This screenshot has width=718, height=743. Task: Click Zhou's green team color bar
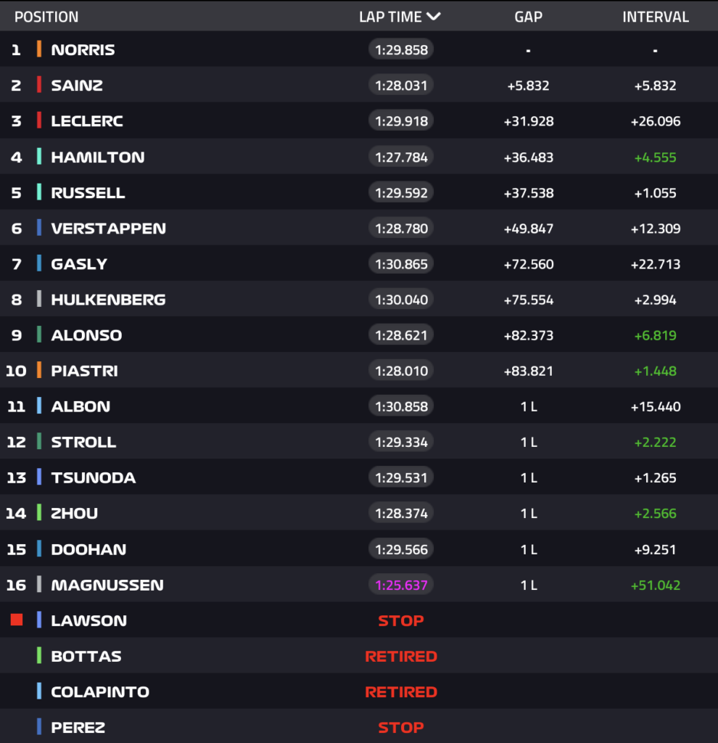pyautogui.click(x=39, y=513)
